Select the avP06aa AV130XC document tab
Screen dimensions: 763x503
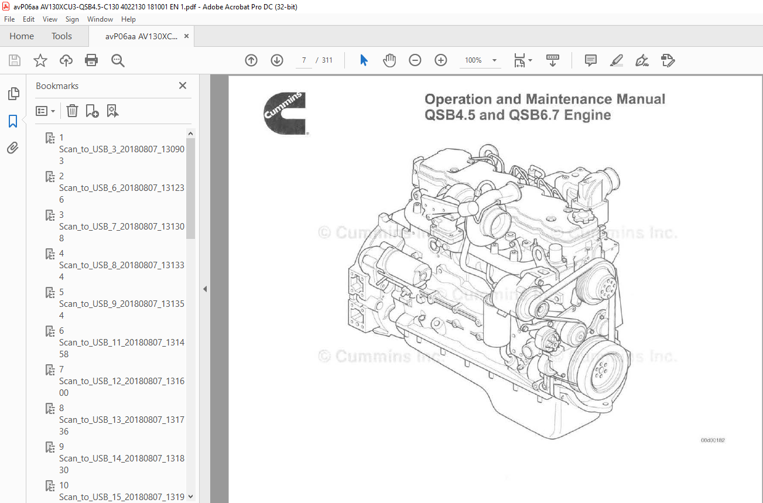click(141, 36)
